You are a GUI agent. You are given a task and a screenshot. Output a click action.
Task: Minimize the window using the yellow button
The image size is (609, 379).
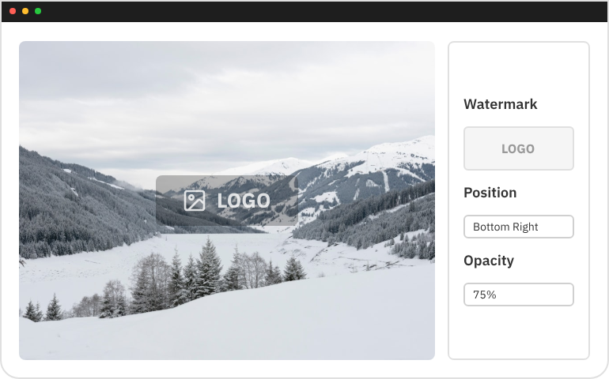point(25,11)
